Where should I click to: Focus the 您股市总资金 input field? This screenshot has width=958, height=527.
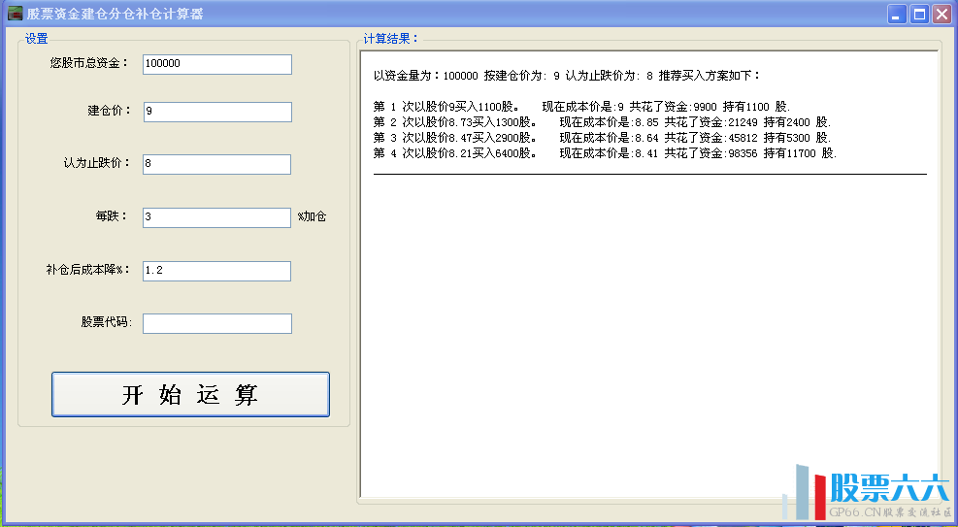pyautogui.click(x=216, y=64)
